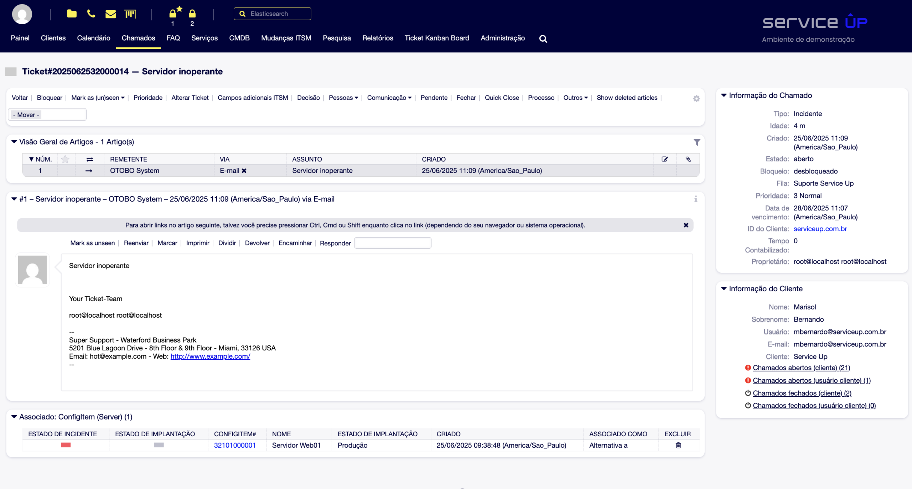Focus the Elasticsearch search field

click(x=273, y=14)
